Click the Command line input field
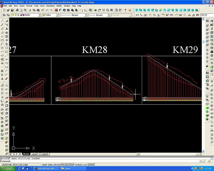 tap(99, 161)
